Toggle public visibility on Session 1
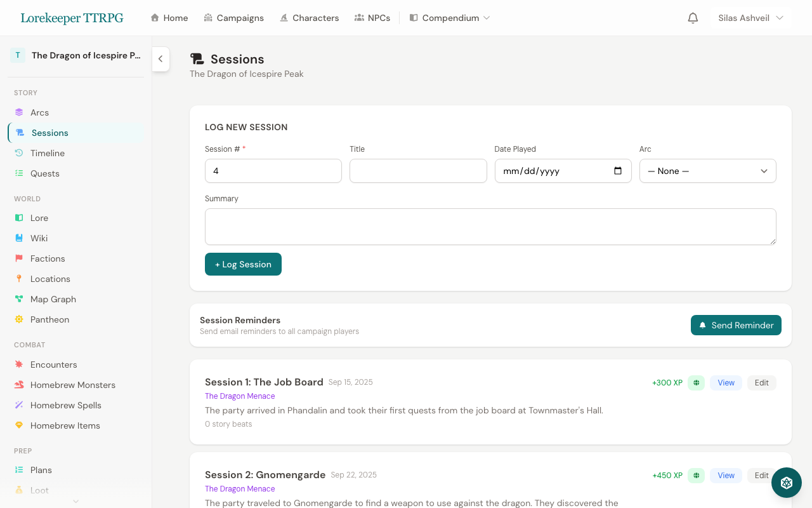 696,383
